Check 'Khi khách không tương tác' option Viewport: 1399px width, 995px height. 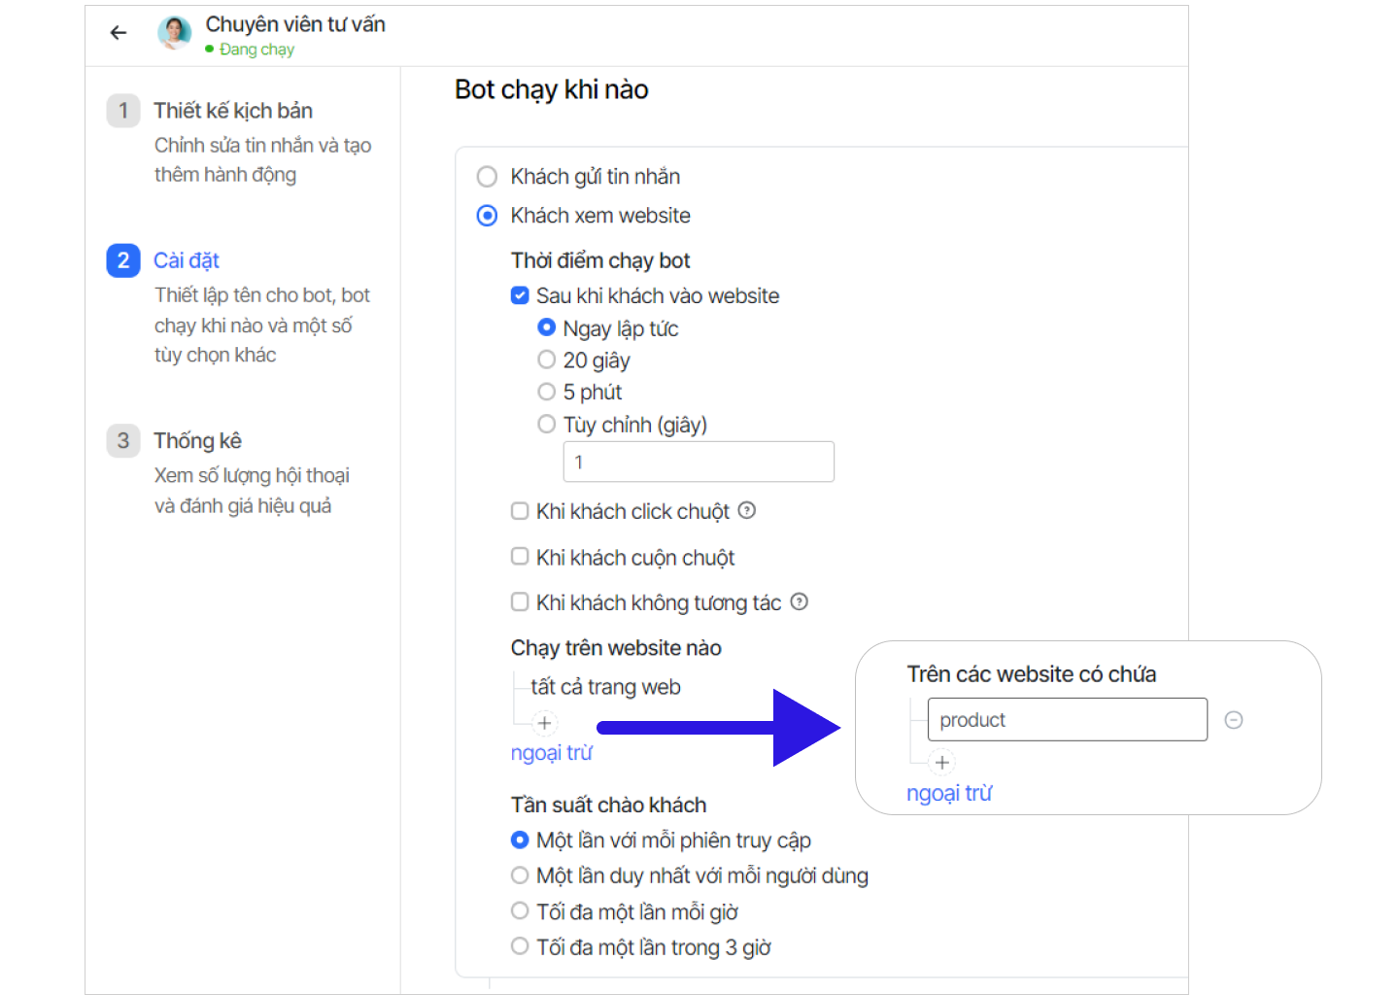pyautogui.click(x=520, y=602)
